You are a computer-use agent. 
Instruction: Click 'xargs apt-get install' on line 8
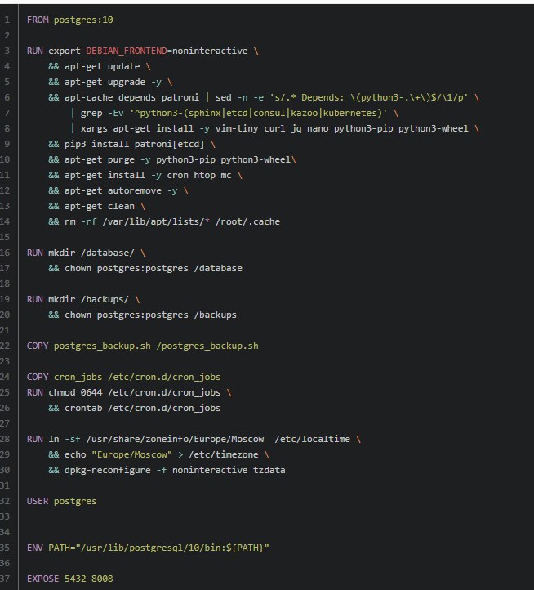[137, 128]
